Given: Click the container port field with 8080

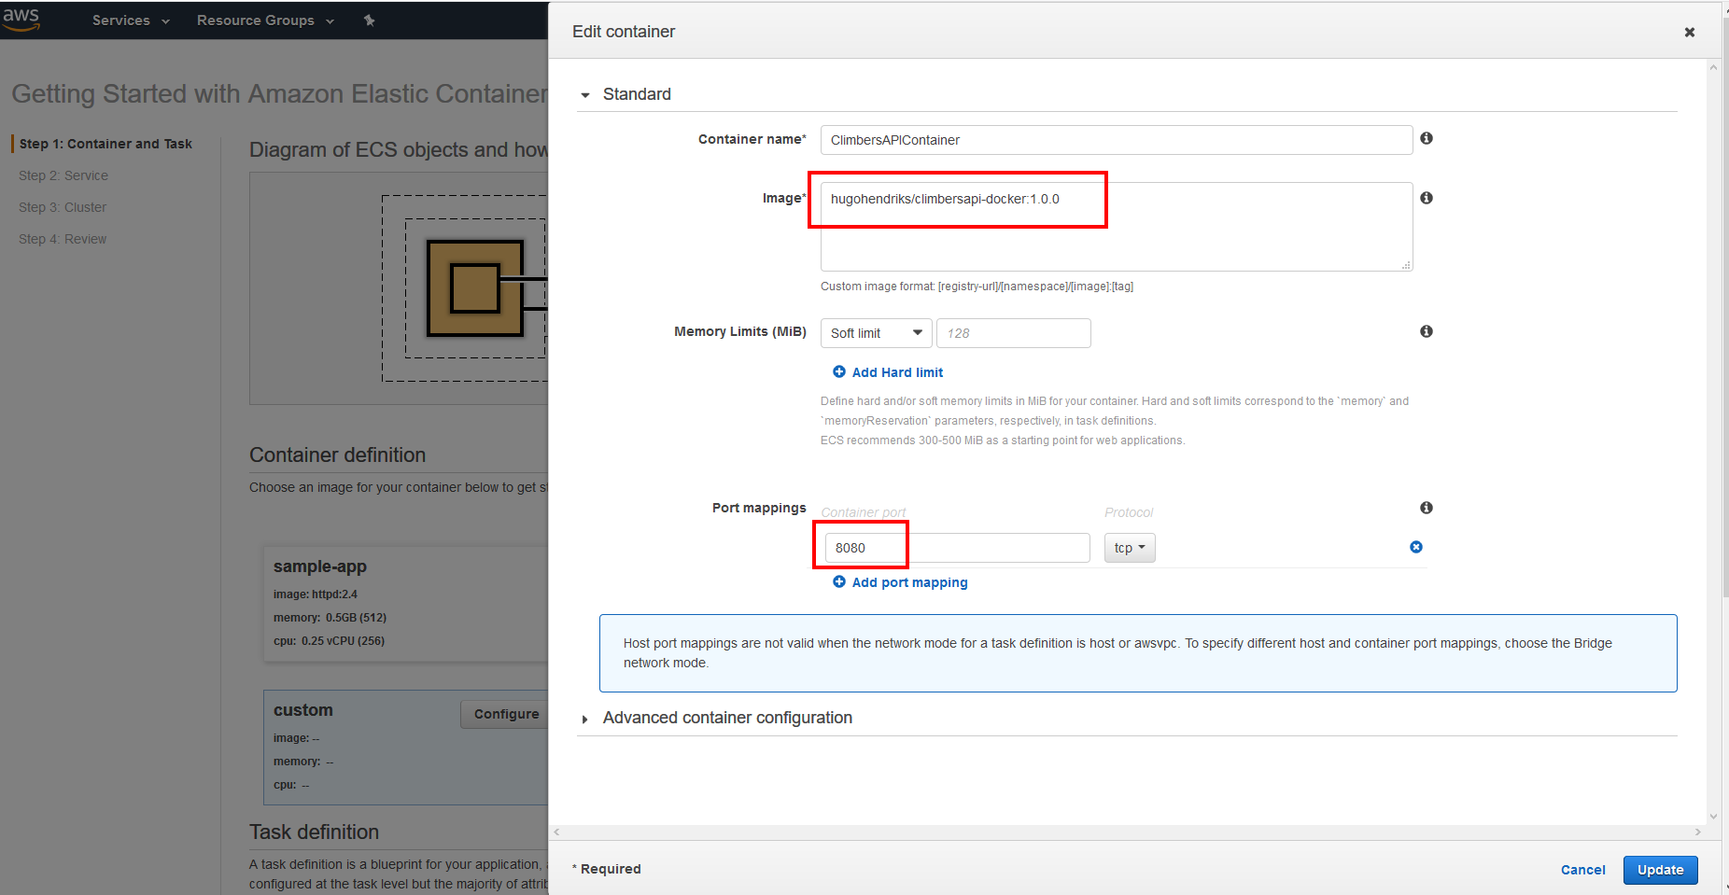Looking at the screenshot, I should 957,548.
